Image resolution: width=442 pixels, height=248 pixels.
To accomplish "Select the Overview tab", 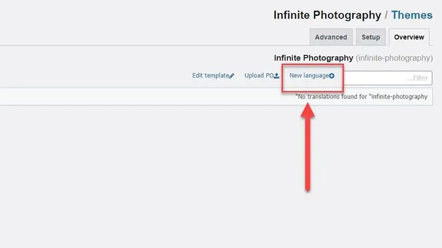I will 409,37.
